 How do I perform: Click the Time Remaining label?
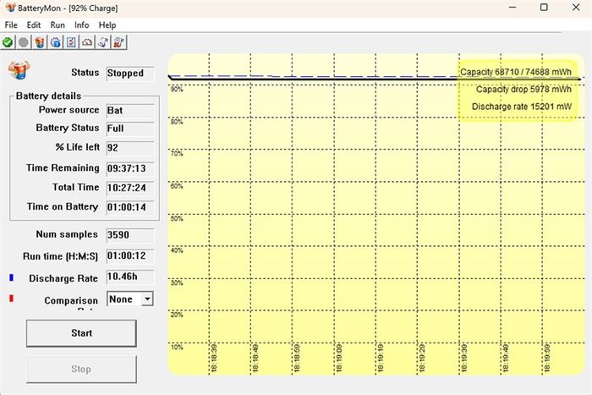tap(63, 168)
